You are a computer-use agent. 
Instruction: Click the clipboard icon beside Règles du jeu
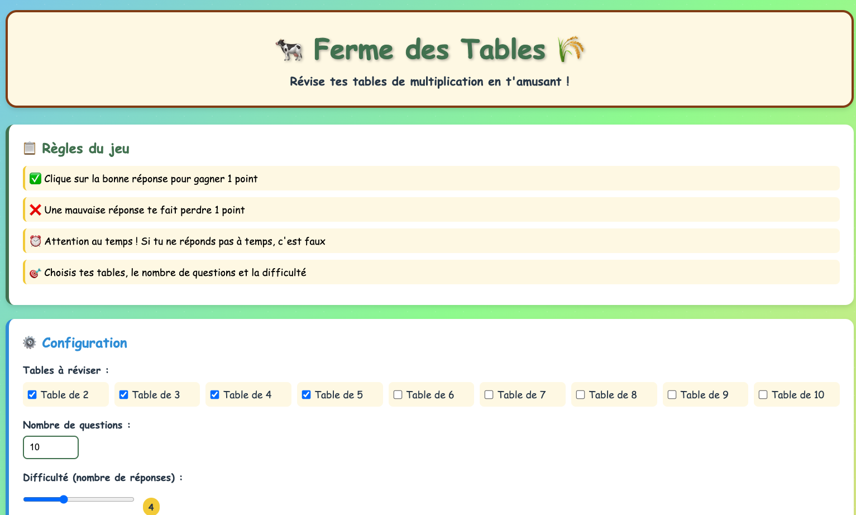30,149
